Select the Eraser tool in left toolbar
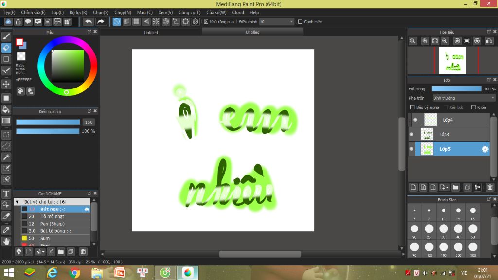This screenshot has height=280, width=498. point(6,48)
